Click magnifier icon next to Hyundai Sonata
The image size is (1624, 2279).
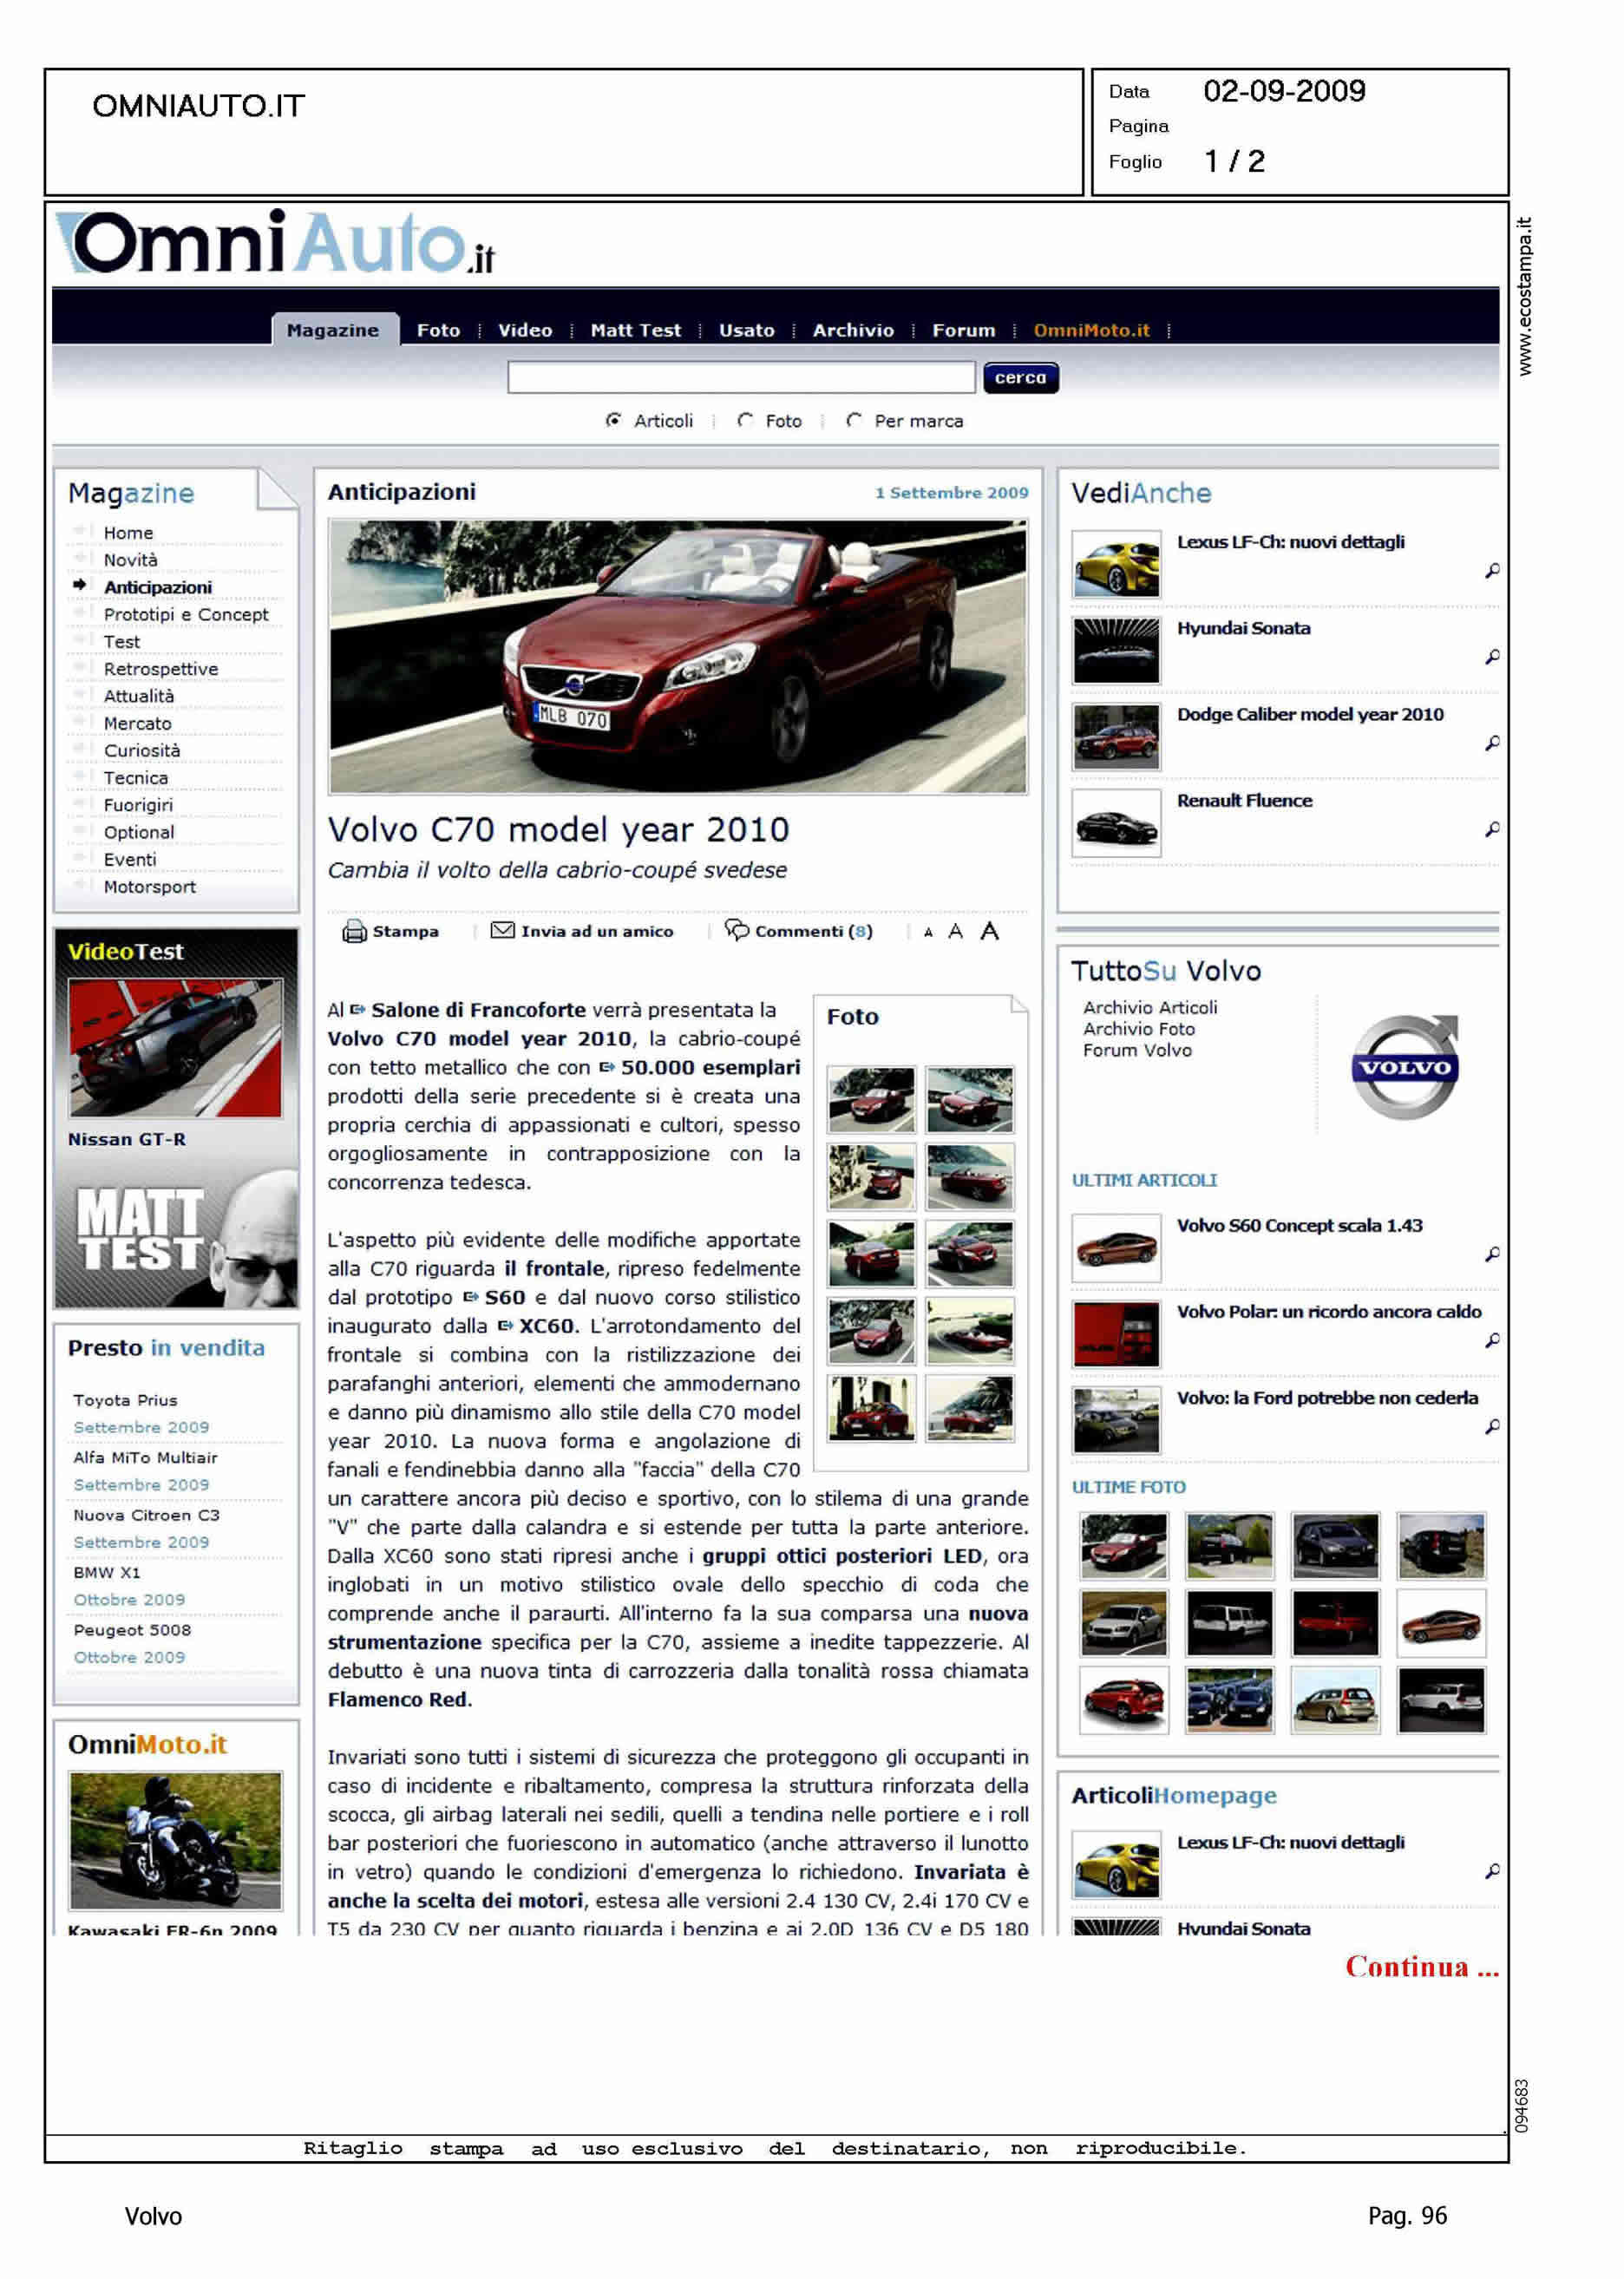click(x=1491, y=657)
